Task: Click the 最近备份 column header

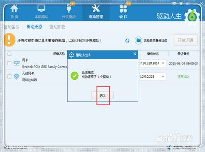Action: pos(183,54)
